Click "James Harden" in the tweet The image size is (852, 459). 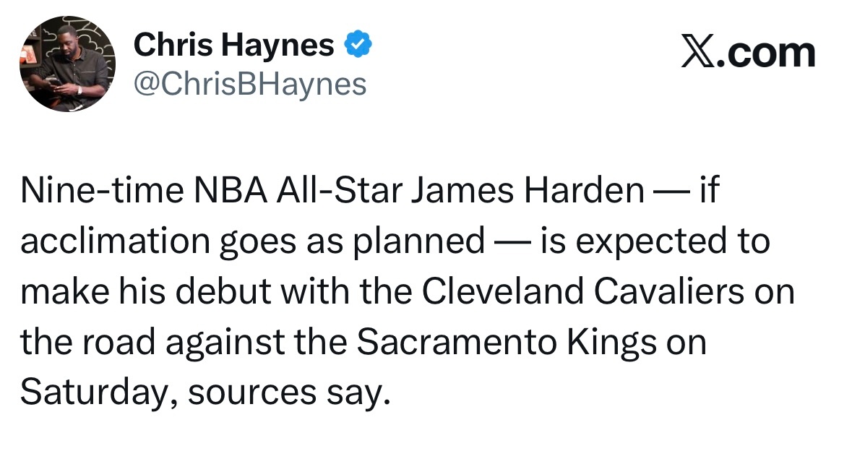click(x=527, y=191)
